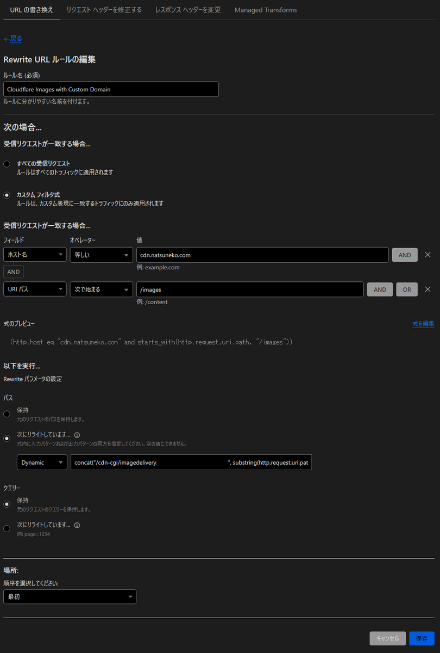Click the 順序を選択してください label
The width and height of the screenshot is (440, 653).
coord(31,583)
